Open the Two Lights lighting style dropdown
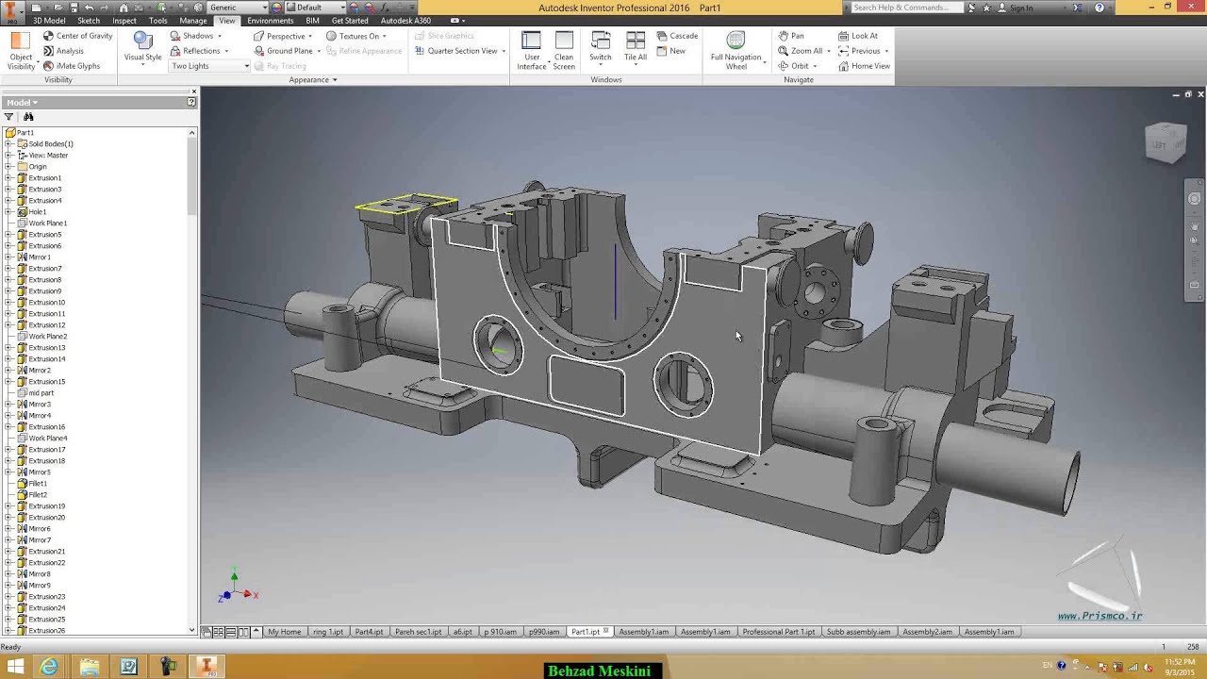This screenshot has height=679, width=1207. click(x=209, y=66)
